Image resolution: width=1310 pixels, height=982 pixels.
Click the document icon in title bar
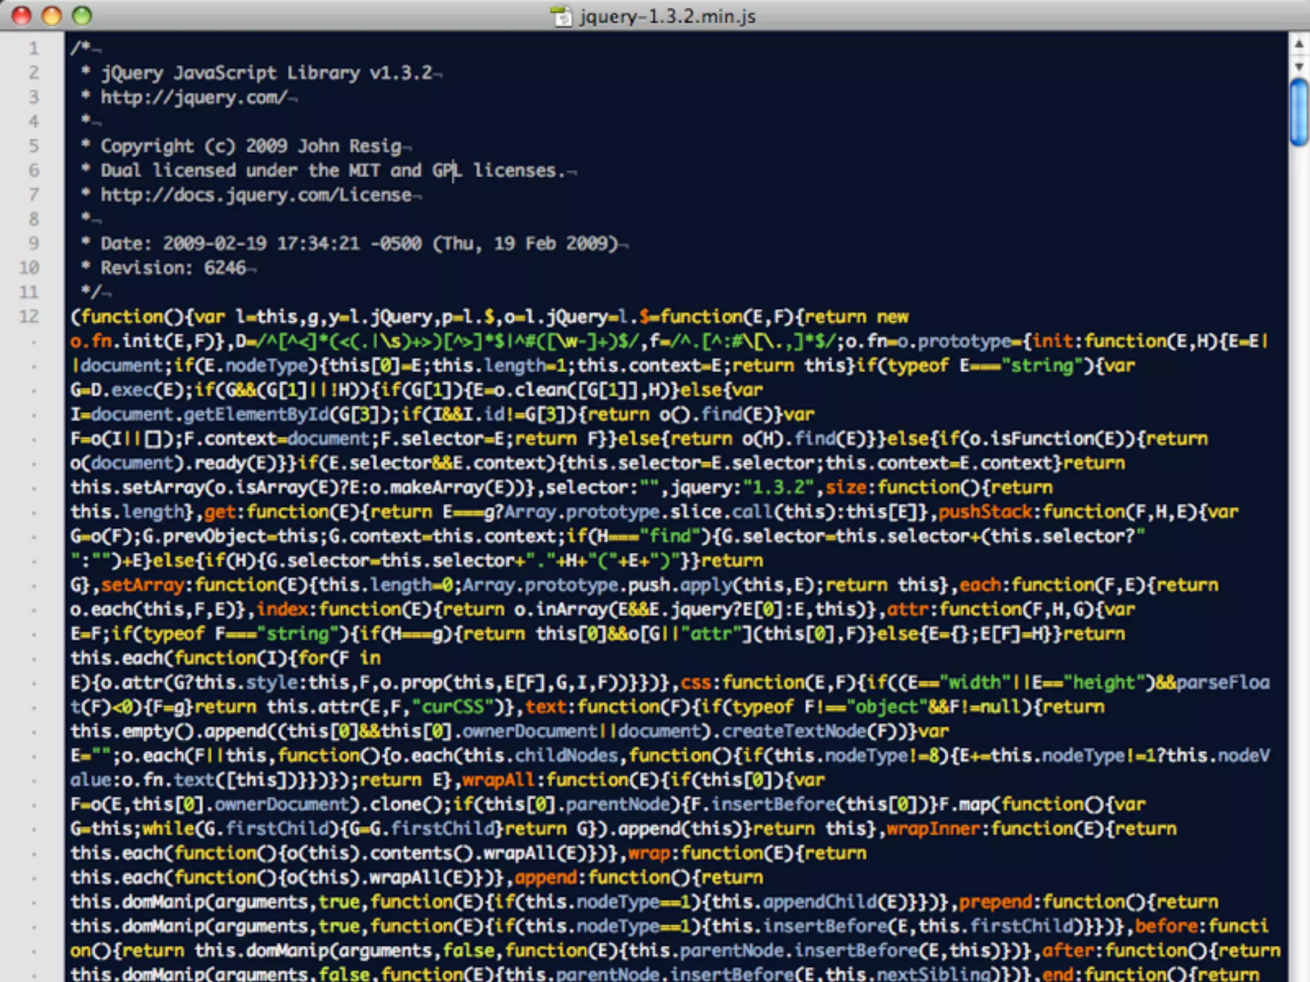point(561,16)
